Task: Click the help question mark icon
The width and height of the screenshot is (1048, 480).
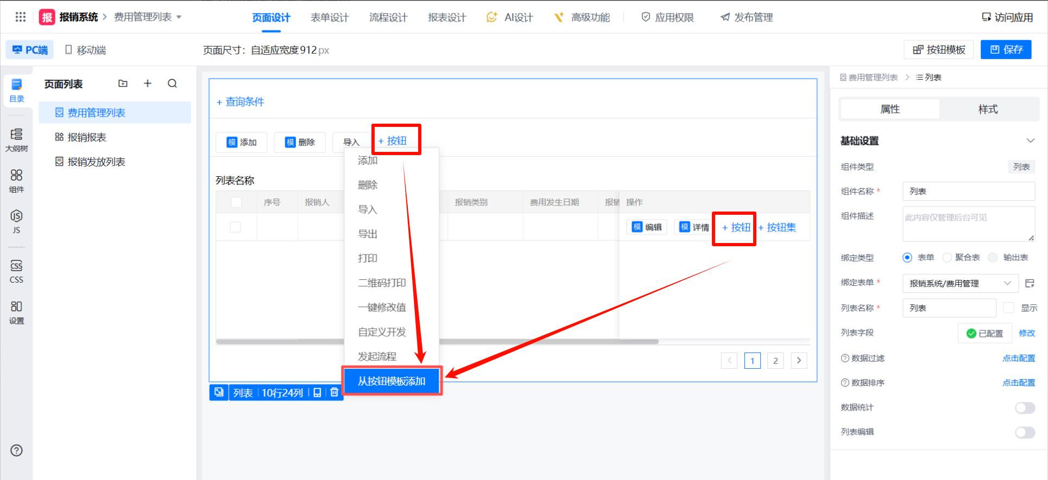Action: point(16,450)
